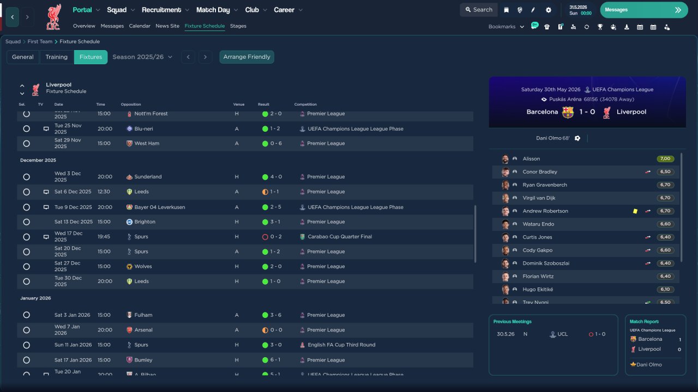
Task: Select the Arsenal fixture radio button
Action: [26, 330]
